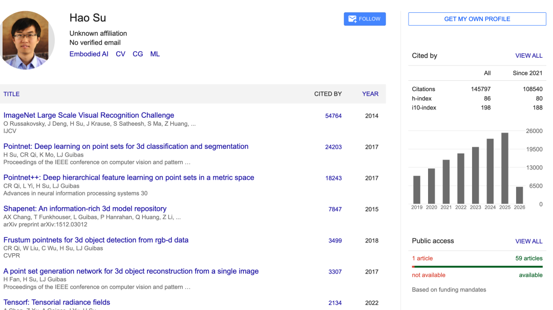Screen dimensions: 553x310
Task: Open the CG interest tag
Action: (x=138, y=54)
